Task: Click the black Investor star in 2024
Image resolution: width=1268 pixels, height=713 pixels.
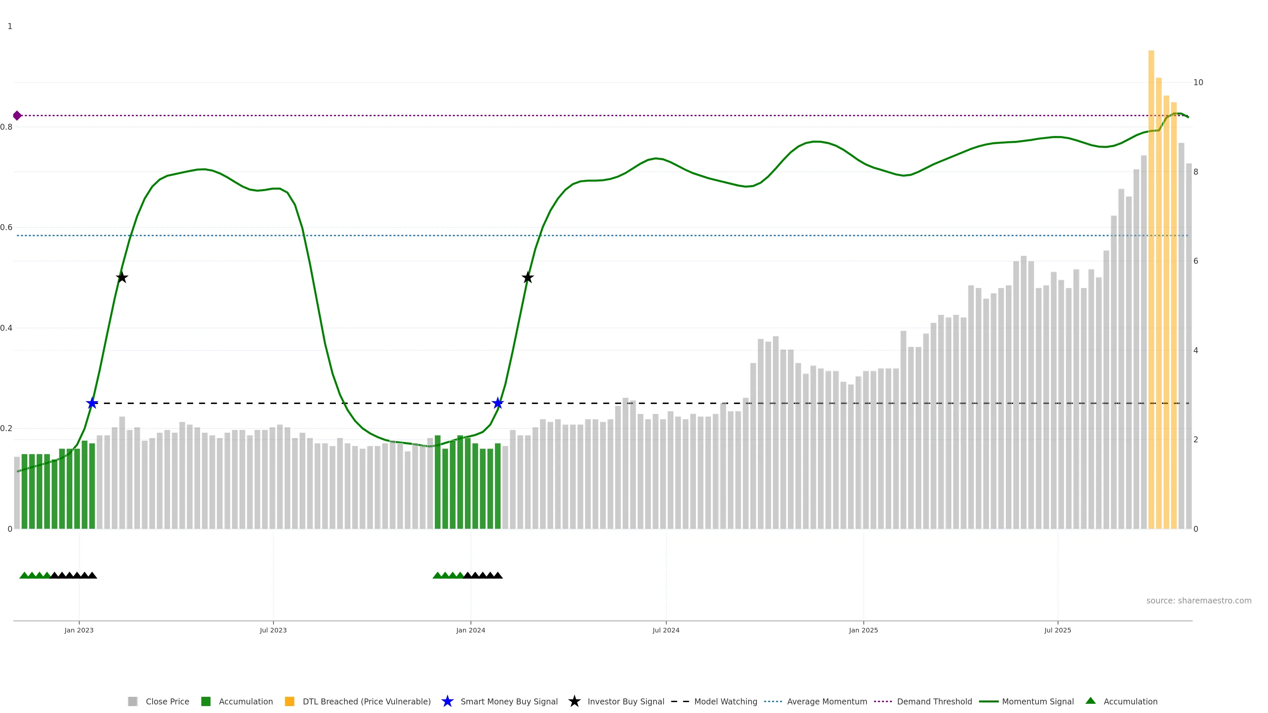Action: pyautogui.click(x=528, y=278)
